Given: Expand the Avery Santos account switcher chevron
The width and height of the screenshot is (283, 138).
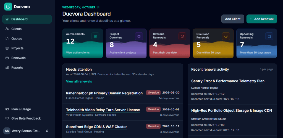Looking at the screenshot, I should 47,131.
